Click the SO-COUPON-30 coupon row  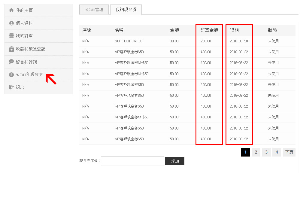coord(128,41)
